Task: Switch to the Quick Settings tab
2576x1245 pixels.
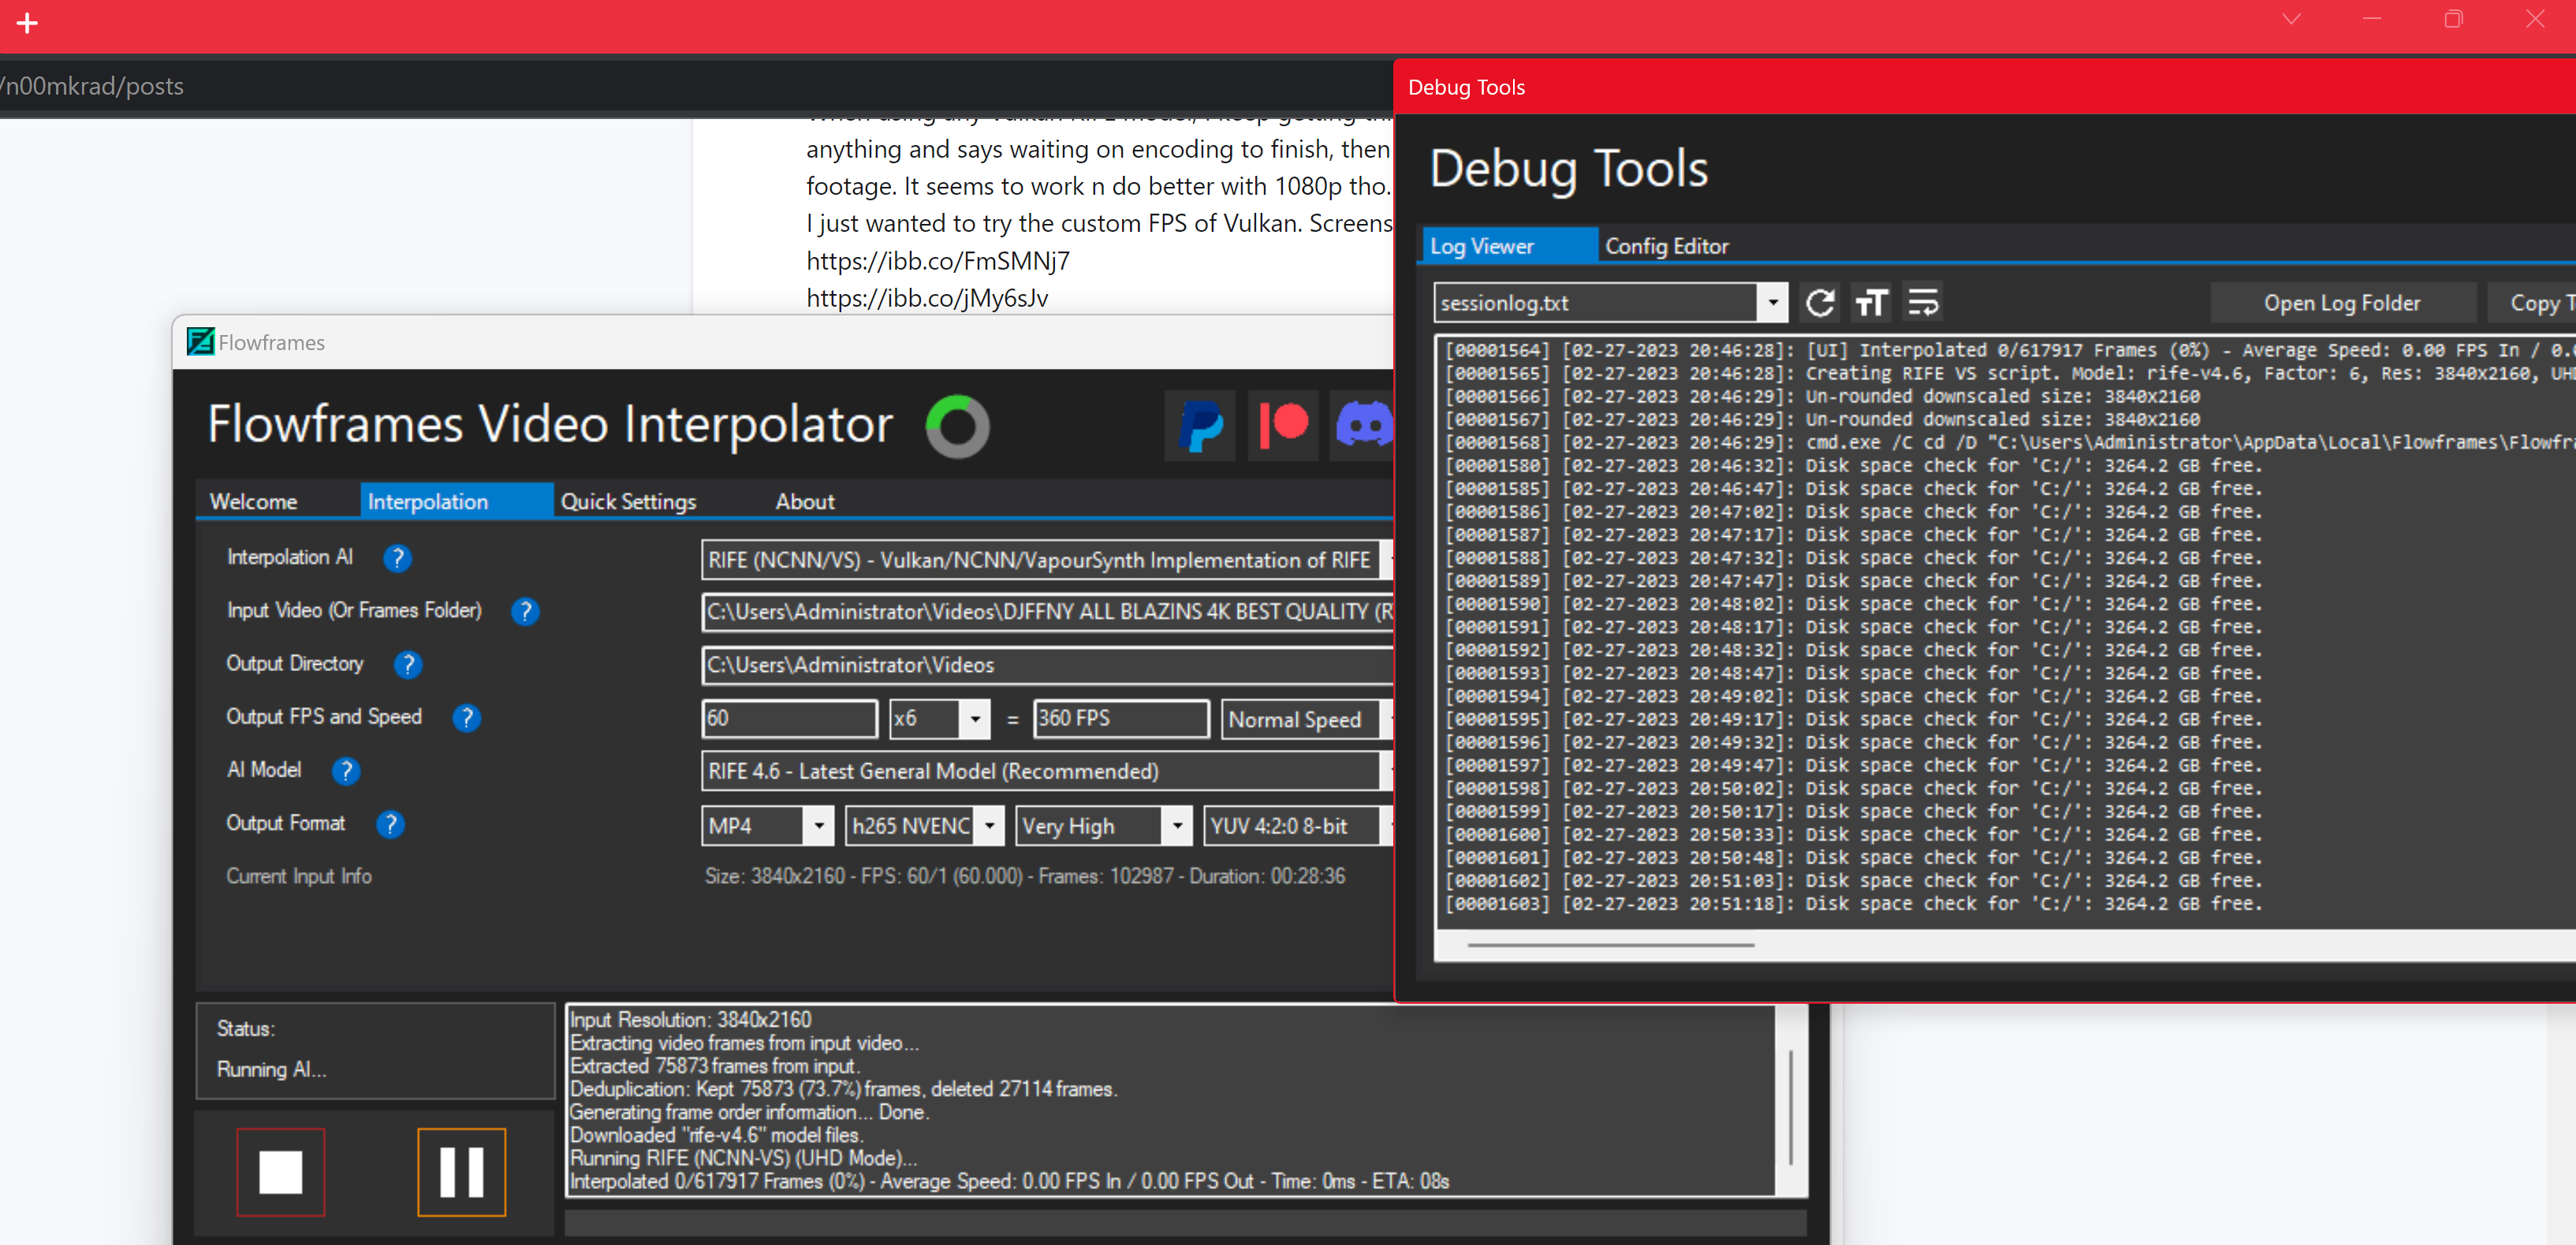Action: coord(628,501)
